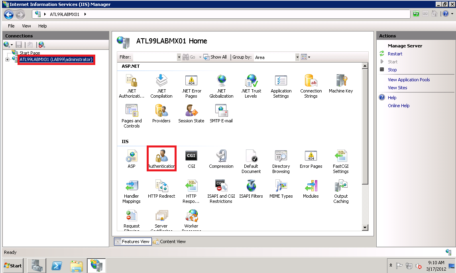Screen dimensions: 456x273
Task: Open the Windows Start button
Action: 13,265
